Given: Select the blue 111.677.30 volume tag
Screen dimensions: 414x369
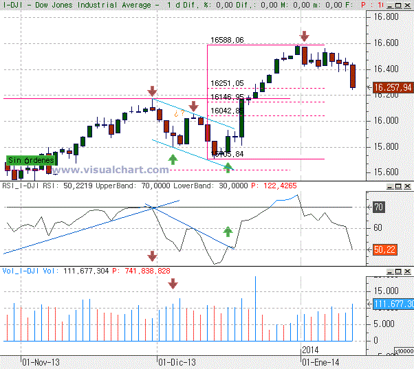Looking at the screenshot, I should (x=393, y=304).
